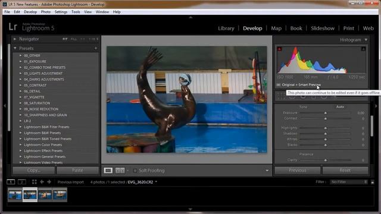Select the fourth filmstrip thumbnail
The height and width of the screenshot is (214, 381).
click(60, 195)
